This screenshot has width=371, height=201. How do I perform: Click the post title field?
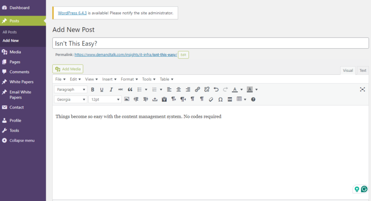click(210, 43)
